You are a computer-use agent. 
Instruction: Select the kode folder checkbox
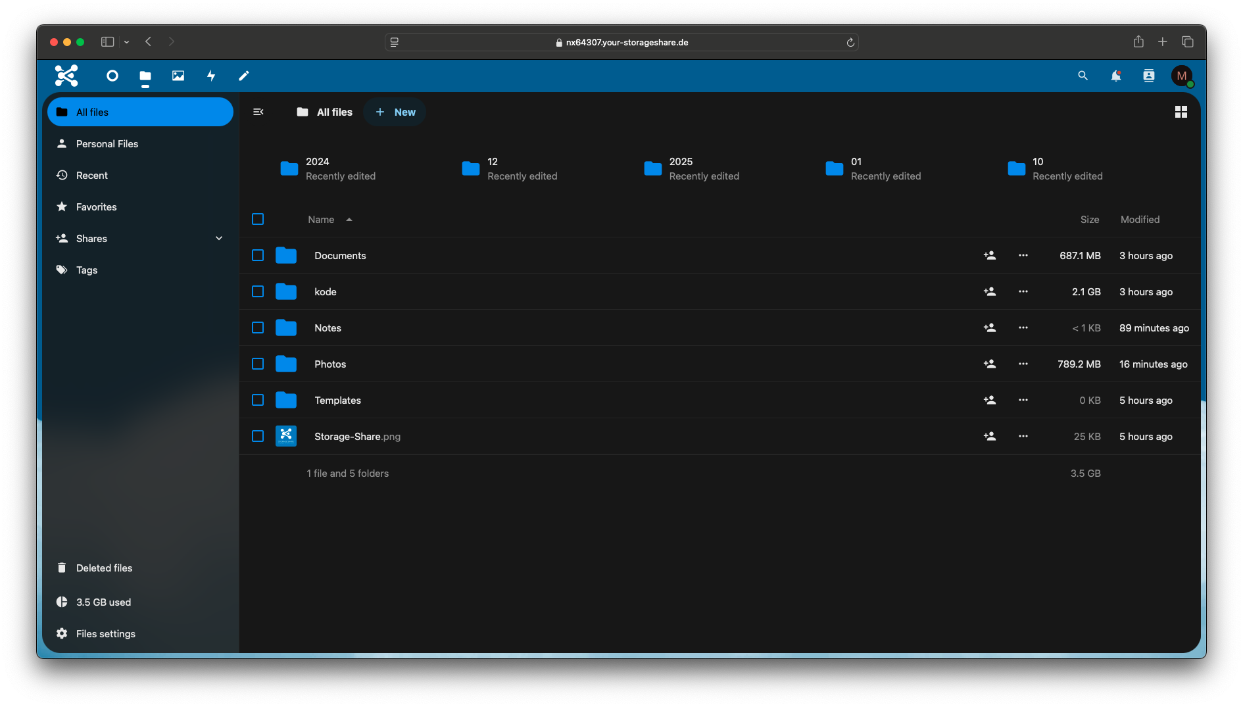(258, 291)
